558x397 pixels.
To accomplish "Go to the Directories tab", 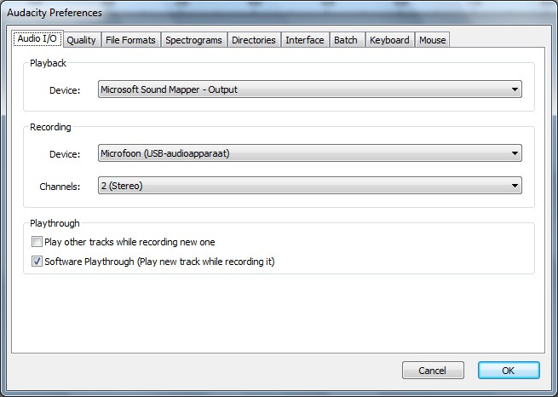I will (254, 40).
